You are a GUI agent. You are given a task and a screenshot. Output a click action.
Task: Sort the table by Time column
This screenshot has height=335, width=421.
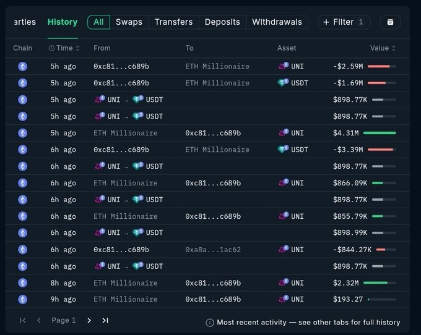pyautogui.click(x=64, y=48)
